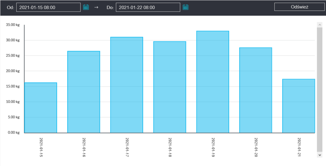Click the Do end date field

click(148, 7)
